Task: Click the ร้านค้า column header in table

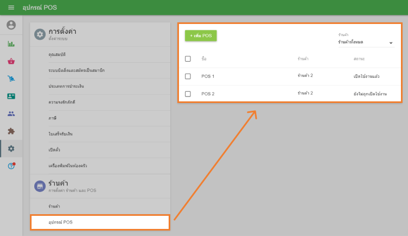Action: 303,59
